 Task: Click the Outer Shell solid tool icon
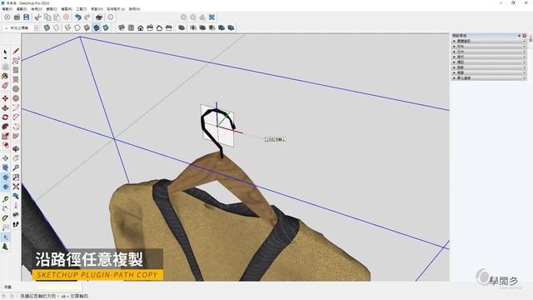pyautogui.click(x=182, y=27)
